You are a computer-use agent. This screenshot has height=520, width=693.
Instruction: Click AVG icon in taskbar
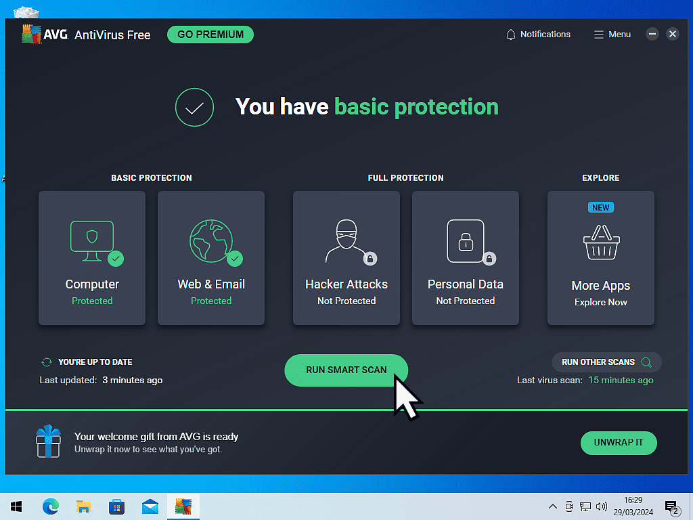tap(183, 506)
